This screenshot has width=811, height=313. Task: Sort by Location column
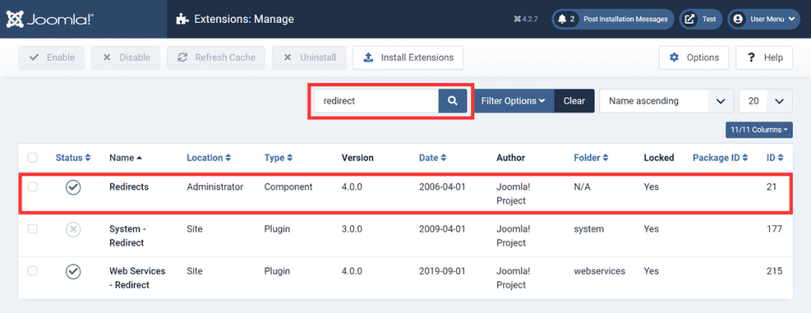pos(209,157)
